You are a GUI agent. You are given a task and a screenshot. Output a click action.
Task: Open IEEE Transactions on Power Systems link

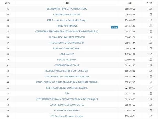tap(67, 9)
